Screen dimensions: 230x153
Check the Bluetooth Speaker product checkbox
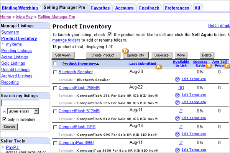click(x=55, y=72)
